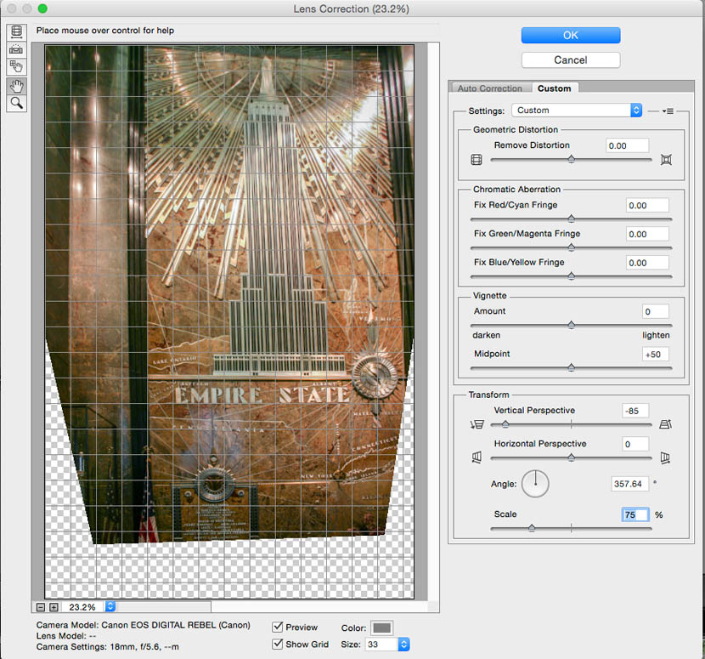The width and height of the screenshot is (705, 659).
Task: Click the Vignette Amount value field
Action: pyautogui.click(x=655, y=311)
